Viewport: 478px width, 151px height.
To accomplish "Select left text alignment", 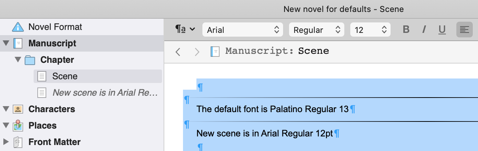I will [464, 30].
